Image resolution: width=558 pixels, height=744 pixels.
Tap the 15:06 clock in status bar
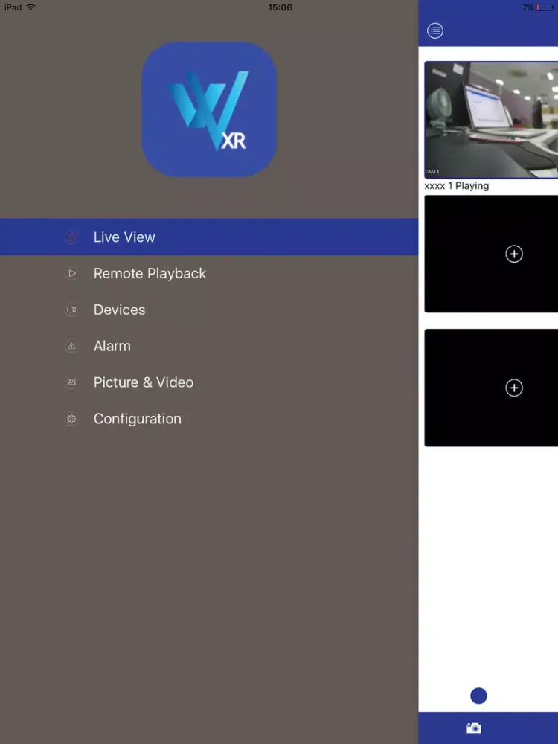[x=280, y=7]
